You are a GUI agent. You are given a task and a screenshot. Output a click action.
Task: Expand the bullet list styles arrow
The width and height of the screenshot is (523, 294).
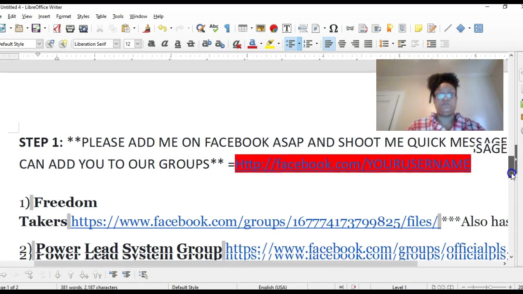tap(299, 44)
